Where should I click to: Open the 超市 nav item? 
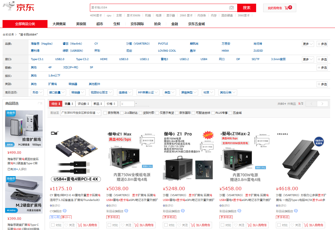[x=100, y=24]
